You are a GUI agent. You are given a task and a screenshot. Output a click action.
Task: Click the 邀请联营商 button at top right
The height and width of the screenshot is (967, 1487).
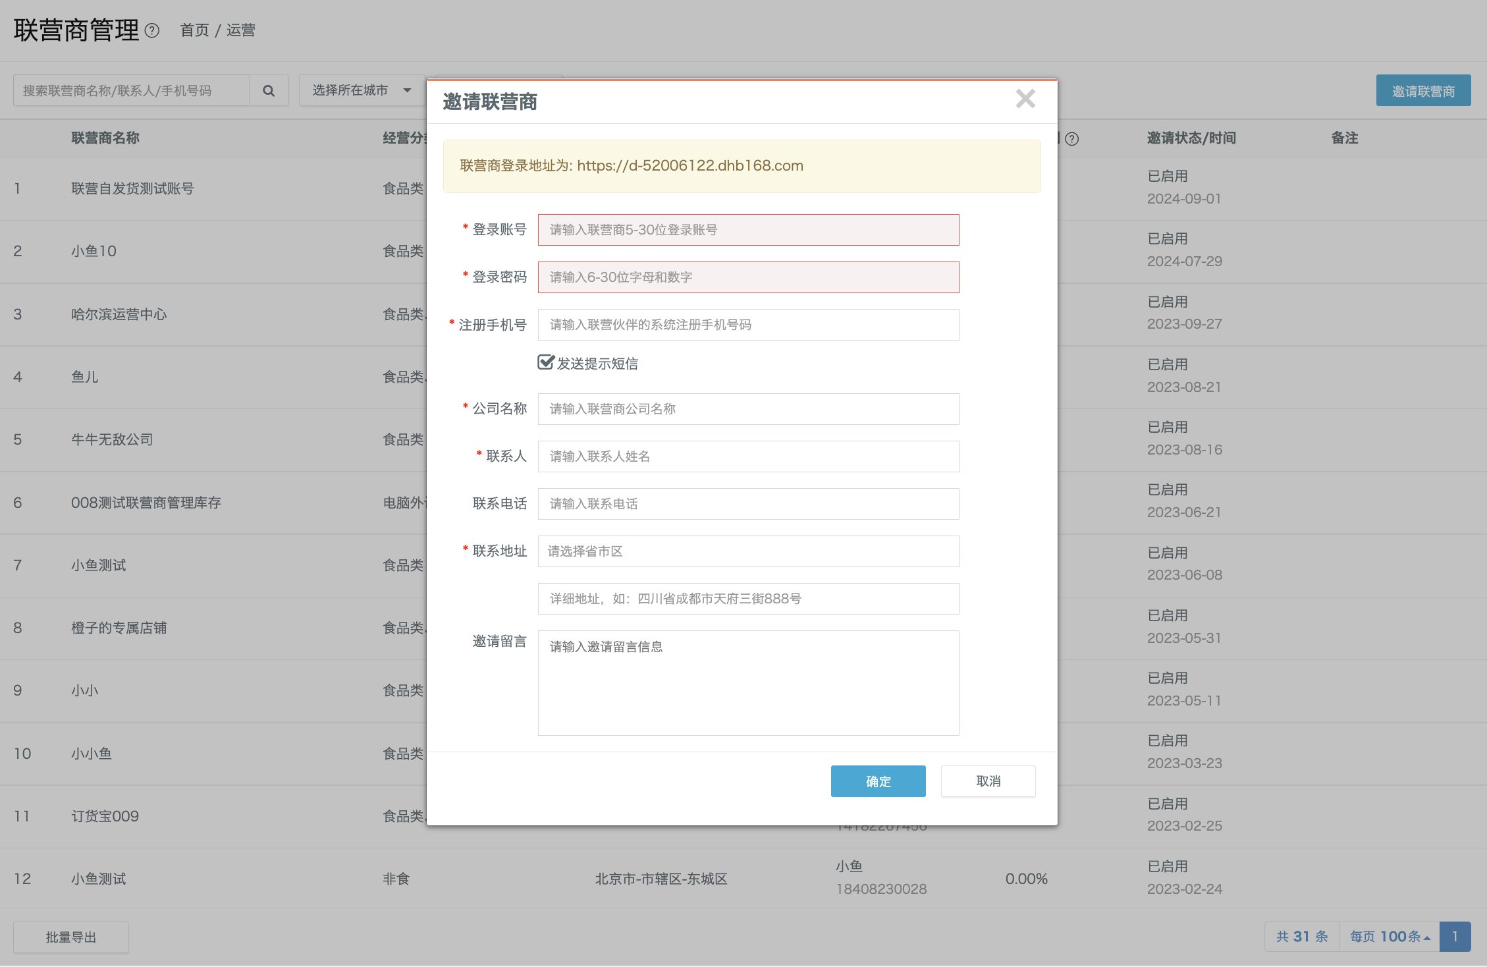(x=1423, y=91)
